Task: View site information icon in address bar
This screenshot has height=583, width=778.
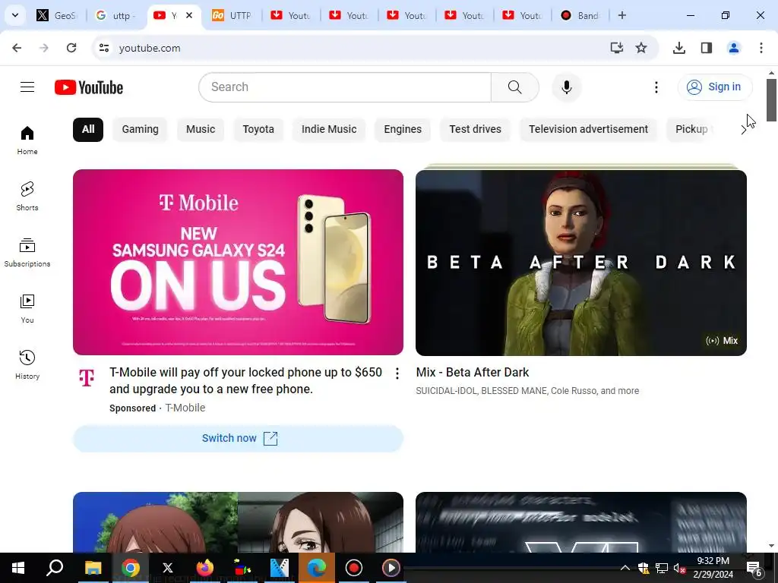Action: coord(103,48)
